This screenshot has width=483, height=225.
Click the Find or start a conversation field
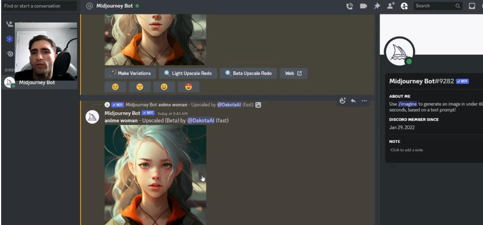click(39, 6)
